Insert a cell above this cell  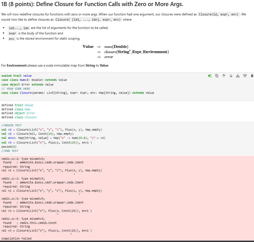pyautogui.click(x=238, y=76)
